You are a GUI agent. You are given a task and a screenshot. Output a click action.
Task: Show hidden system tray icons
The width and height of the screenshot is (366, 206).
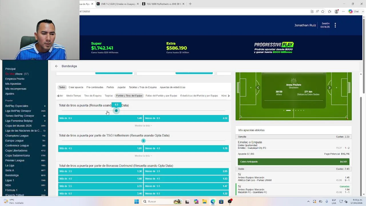pos(308,201)
